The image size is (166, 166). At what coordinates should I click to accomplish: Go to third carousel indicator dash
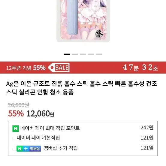[83, 54]
